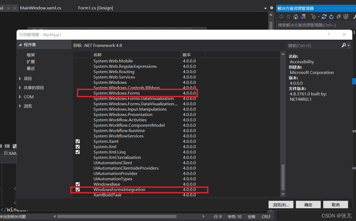The height and width of the screenshot is (221, 356).
Task: Click the pin icon on the first document tab
Action: [x=8, y=8]
